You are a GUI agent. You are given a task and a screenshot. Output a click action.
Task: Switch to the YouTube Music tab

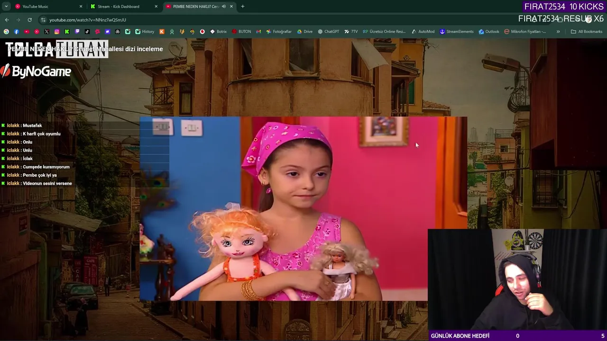(46, 6)
